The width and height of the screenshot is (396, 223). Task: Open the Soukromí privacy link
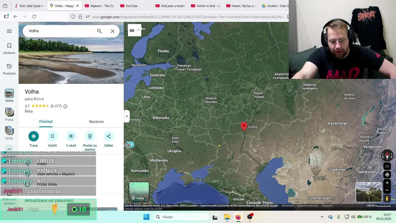327,206
